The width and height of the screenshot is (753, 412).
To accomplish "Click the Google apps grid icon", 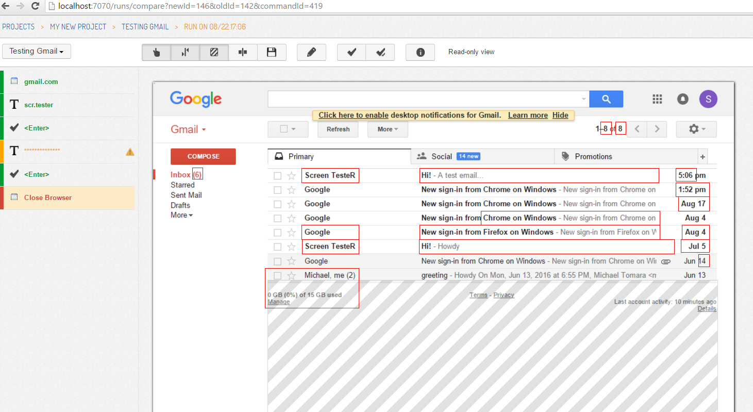I will (x=657, y=99).
